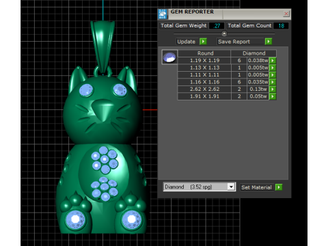Select the 1.16 X 1.16 size cell
Screen dimensions: 328x246
[x=204, y=82]
